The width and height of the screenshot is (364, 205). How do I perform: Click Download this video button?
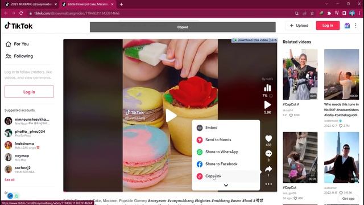tap(251, 40)
